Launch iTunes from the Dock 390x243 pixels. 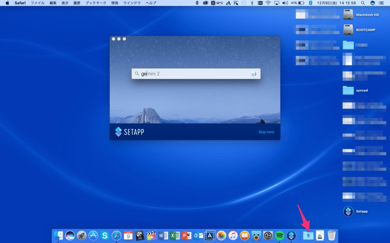[233, 235]
